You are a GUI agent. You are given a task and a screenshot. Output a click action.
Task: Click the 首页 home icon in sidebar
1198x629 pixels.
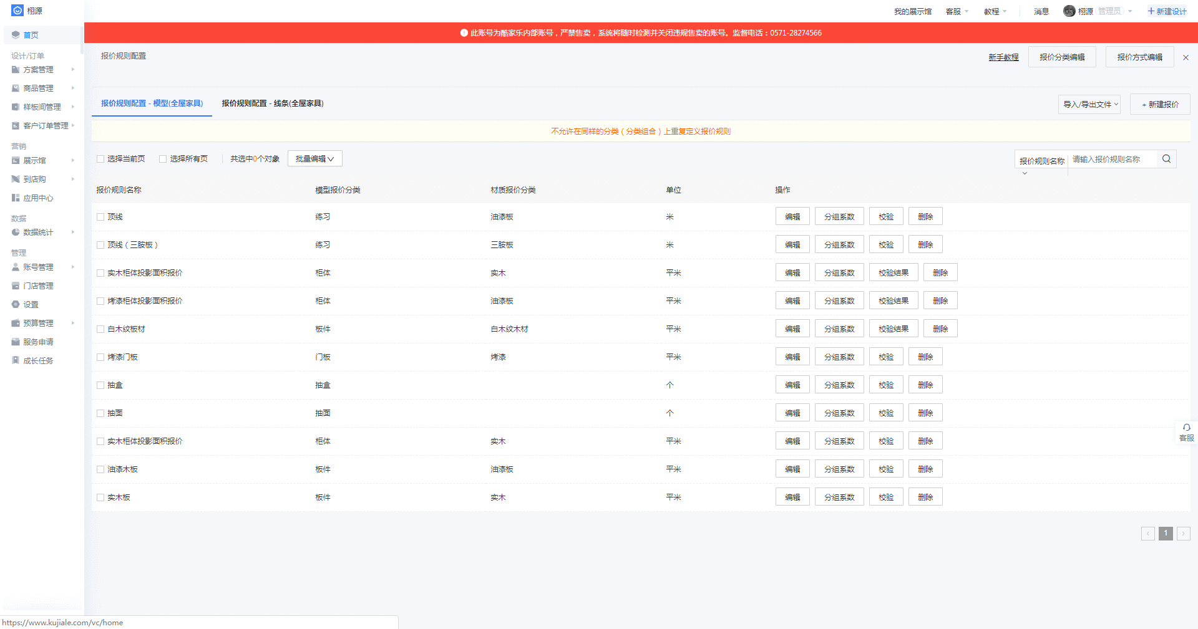16,35
